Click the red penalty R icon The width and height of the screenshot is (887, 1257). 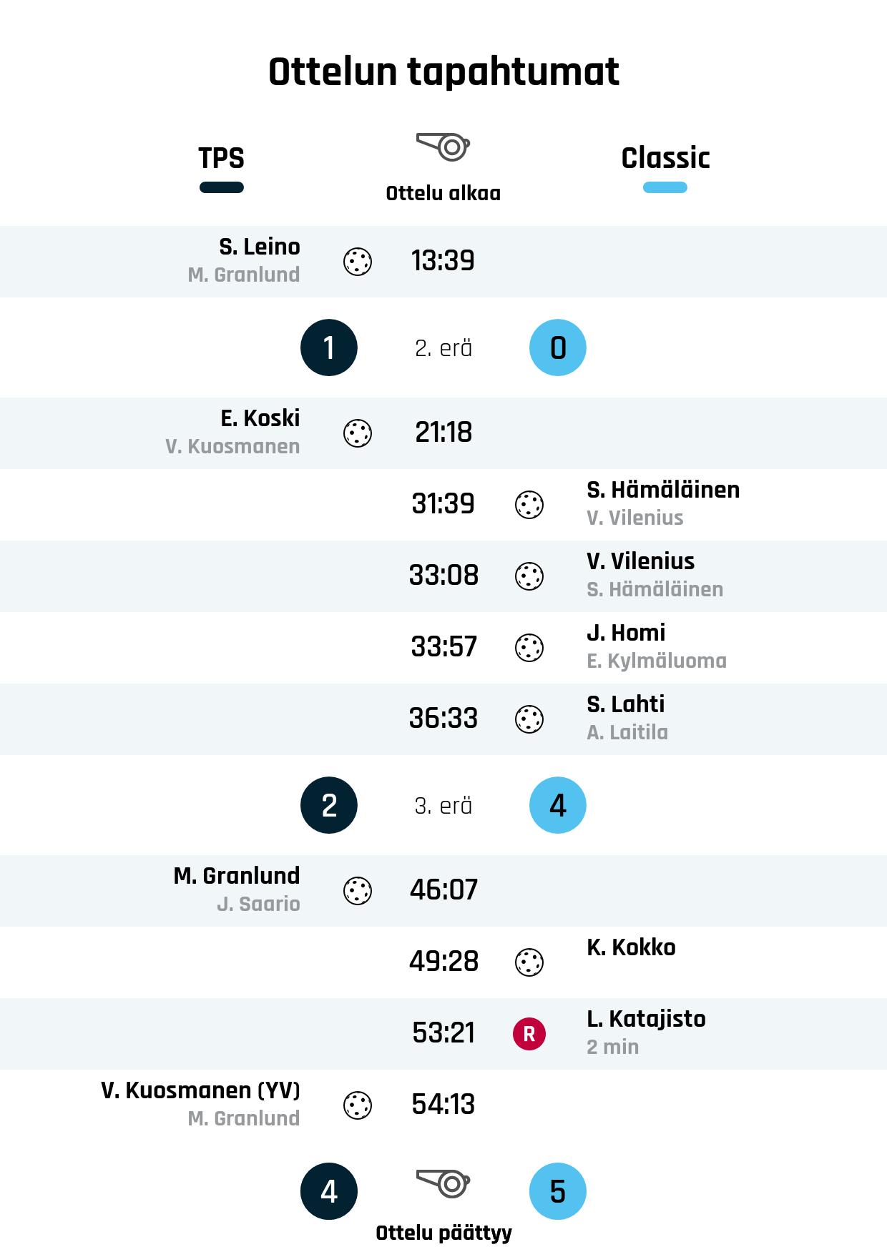[529, 1034]
